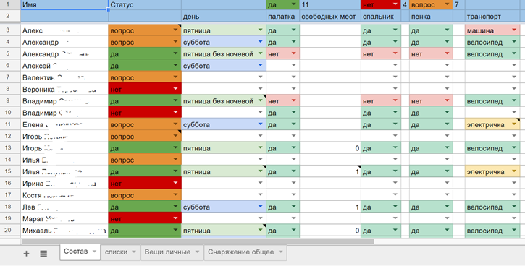Open суббота day dropdown in row 4
The image size is (525, 266).
tap(260, 42)
